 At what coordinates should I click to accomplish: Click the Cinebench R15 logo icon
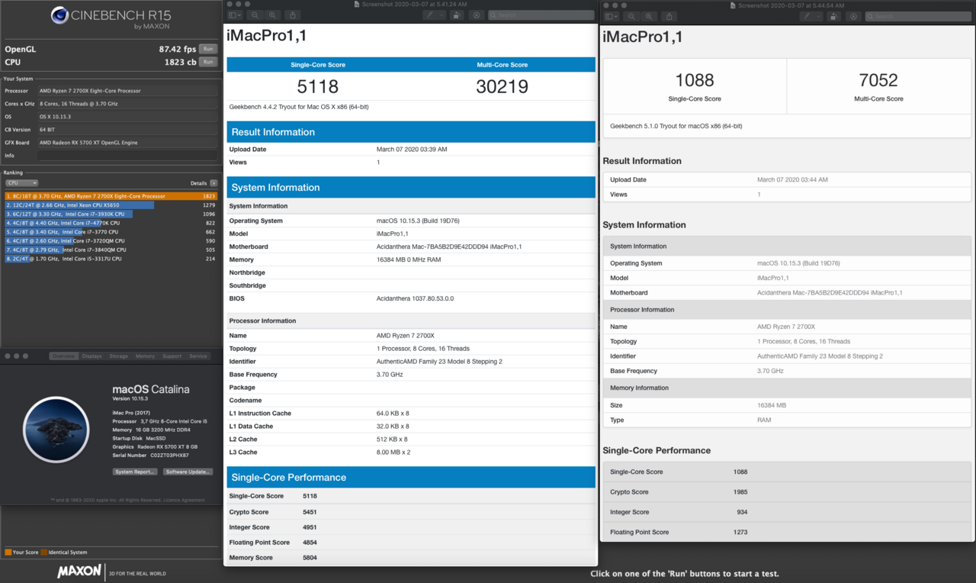tap(60, 15)
